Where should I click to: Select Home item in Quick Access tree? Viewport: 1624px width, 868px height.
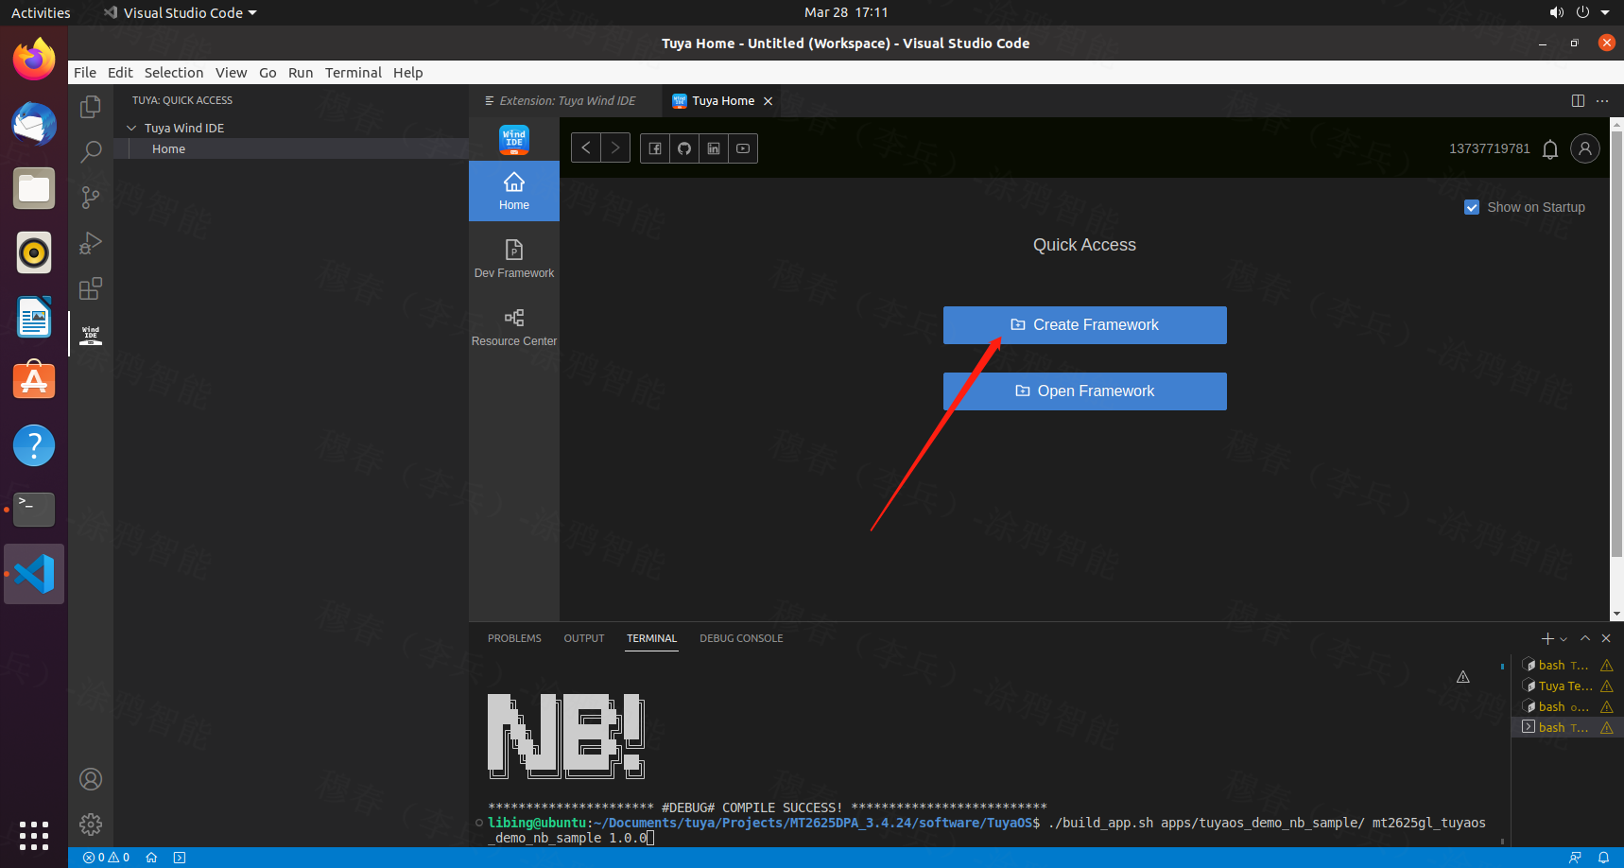pyautogui.click(x=291, y=149)
